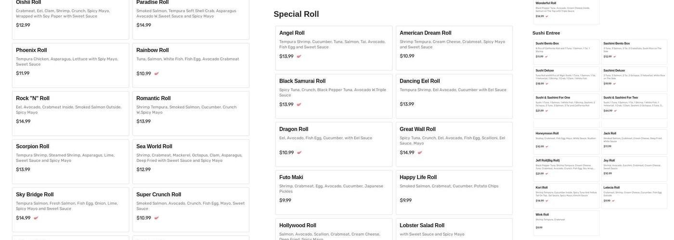Open the Dancing Eel Roll card

click(x=454, y=93)
